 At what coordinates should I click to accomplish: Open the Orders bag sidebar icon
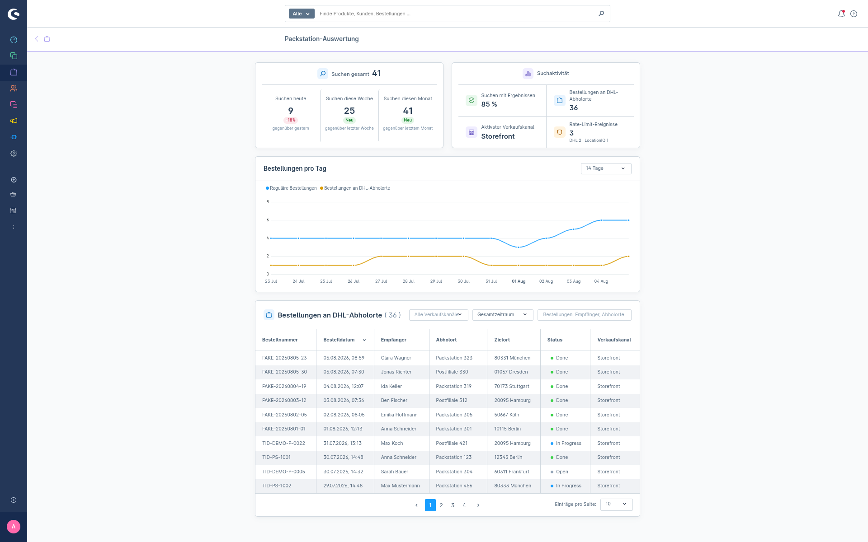[14, 72]
